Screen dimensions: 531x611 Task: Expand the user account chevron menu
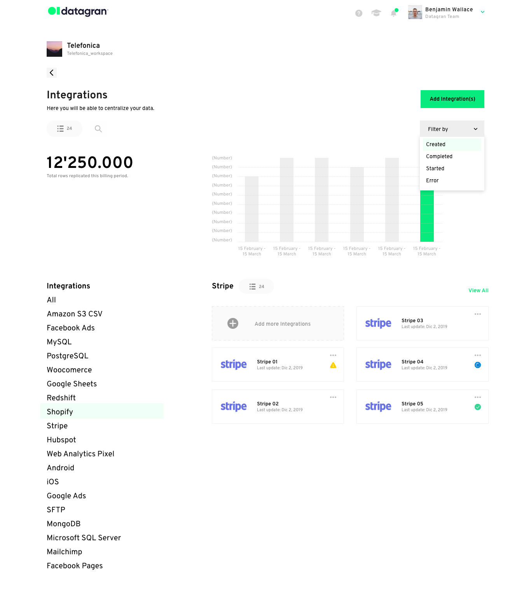(x=482, y=12)
